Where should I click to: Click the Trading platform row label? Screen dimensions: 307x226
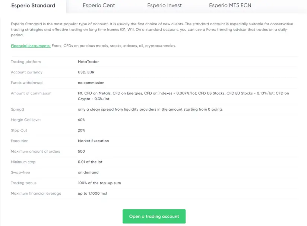(25, 62)
